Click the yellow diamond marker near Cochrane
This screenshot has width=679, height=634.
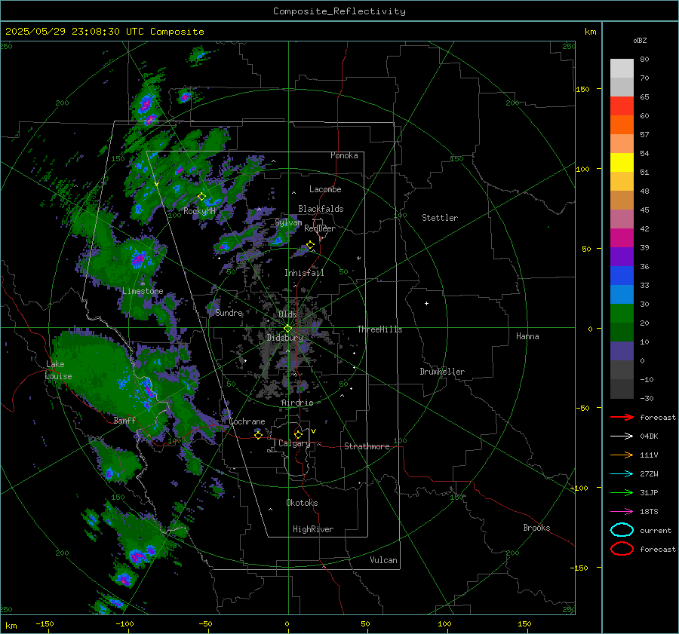tap(258, 436)
